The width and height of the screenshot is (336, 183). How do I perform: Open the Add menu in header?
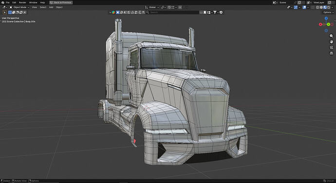[51, 7]
